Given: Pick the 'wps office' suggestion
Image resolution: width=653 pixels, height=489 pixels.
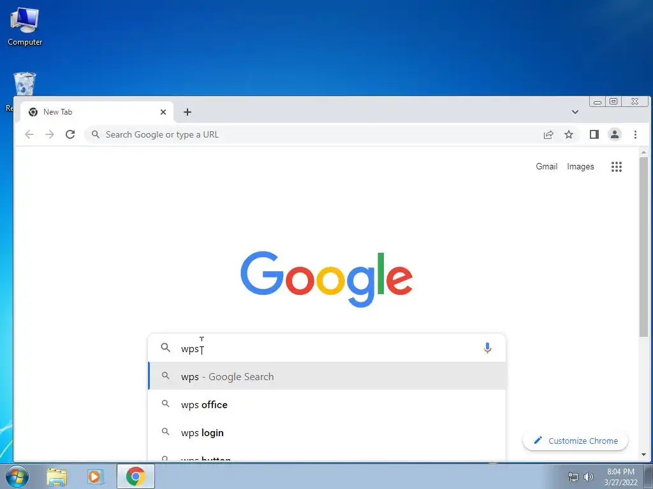Looking at the screenshot, I should tap(327, 404).
